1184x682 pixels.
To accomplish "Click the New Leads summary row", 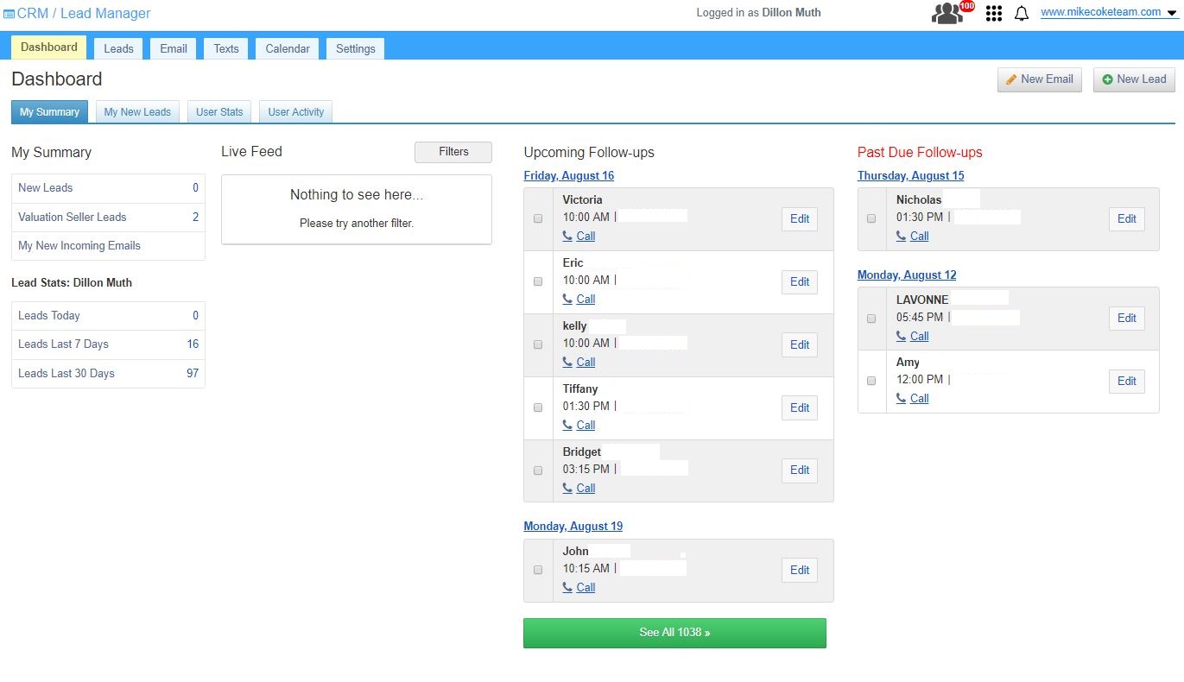I will coord(108,188).
